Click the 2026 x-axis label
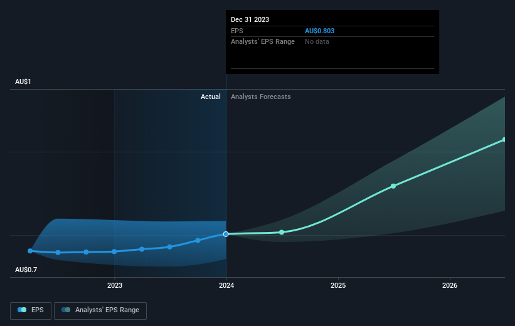The width and height of the screenshot is (515, 326). [450, 285]
